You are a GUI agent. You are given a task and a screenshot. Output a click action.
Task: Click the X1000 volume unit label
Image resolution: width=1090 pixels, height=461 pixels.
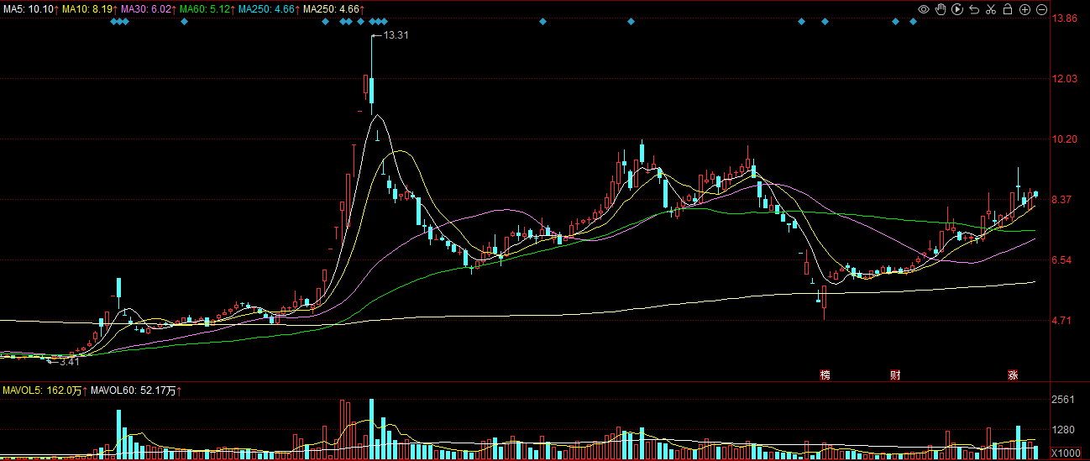[x=1066, y=453]
